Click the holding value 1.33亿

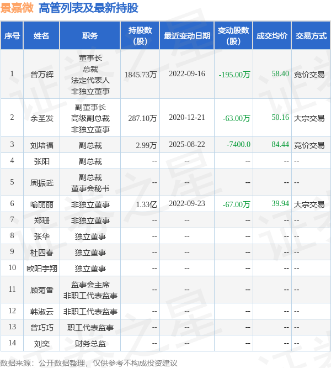click(x=146, y=204)
